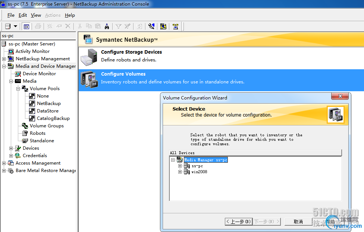The height and width of the screenshot is (232, 364).
Task: Click the Clear Filter crossed-funnel toolbar icon
Action: [x=128, y=26]
